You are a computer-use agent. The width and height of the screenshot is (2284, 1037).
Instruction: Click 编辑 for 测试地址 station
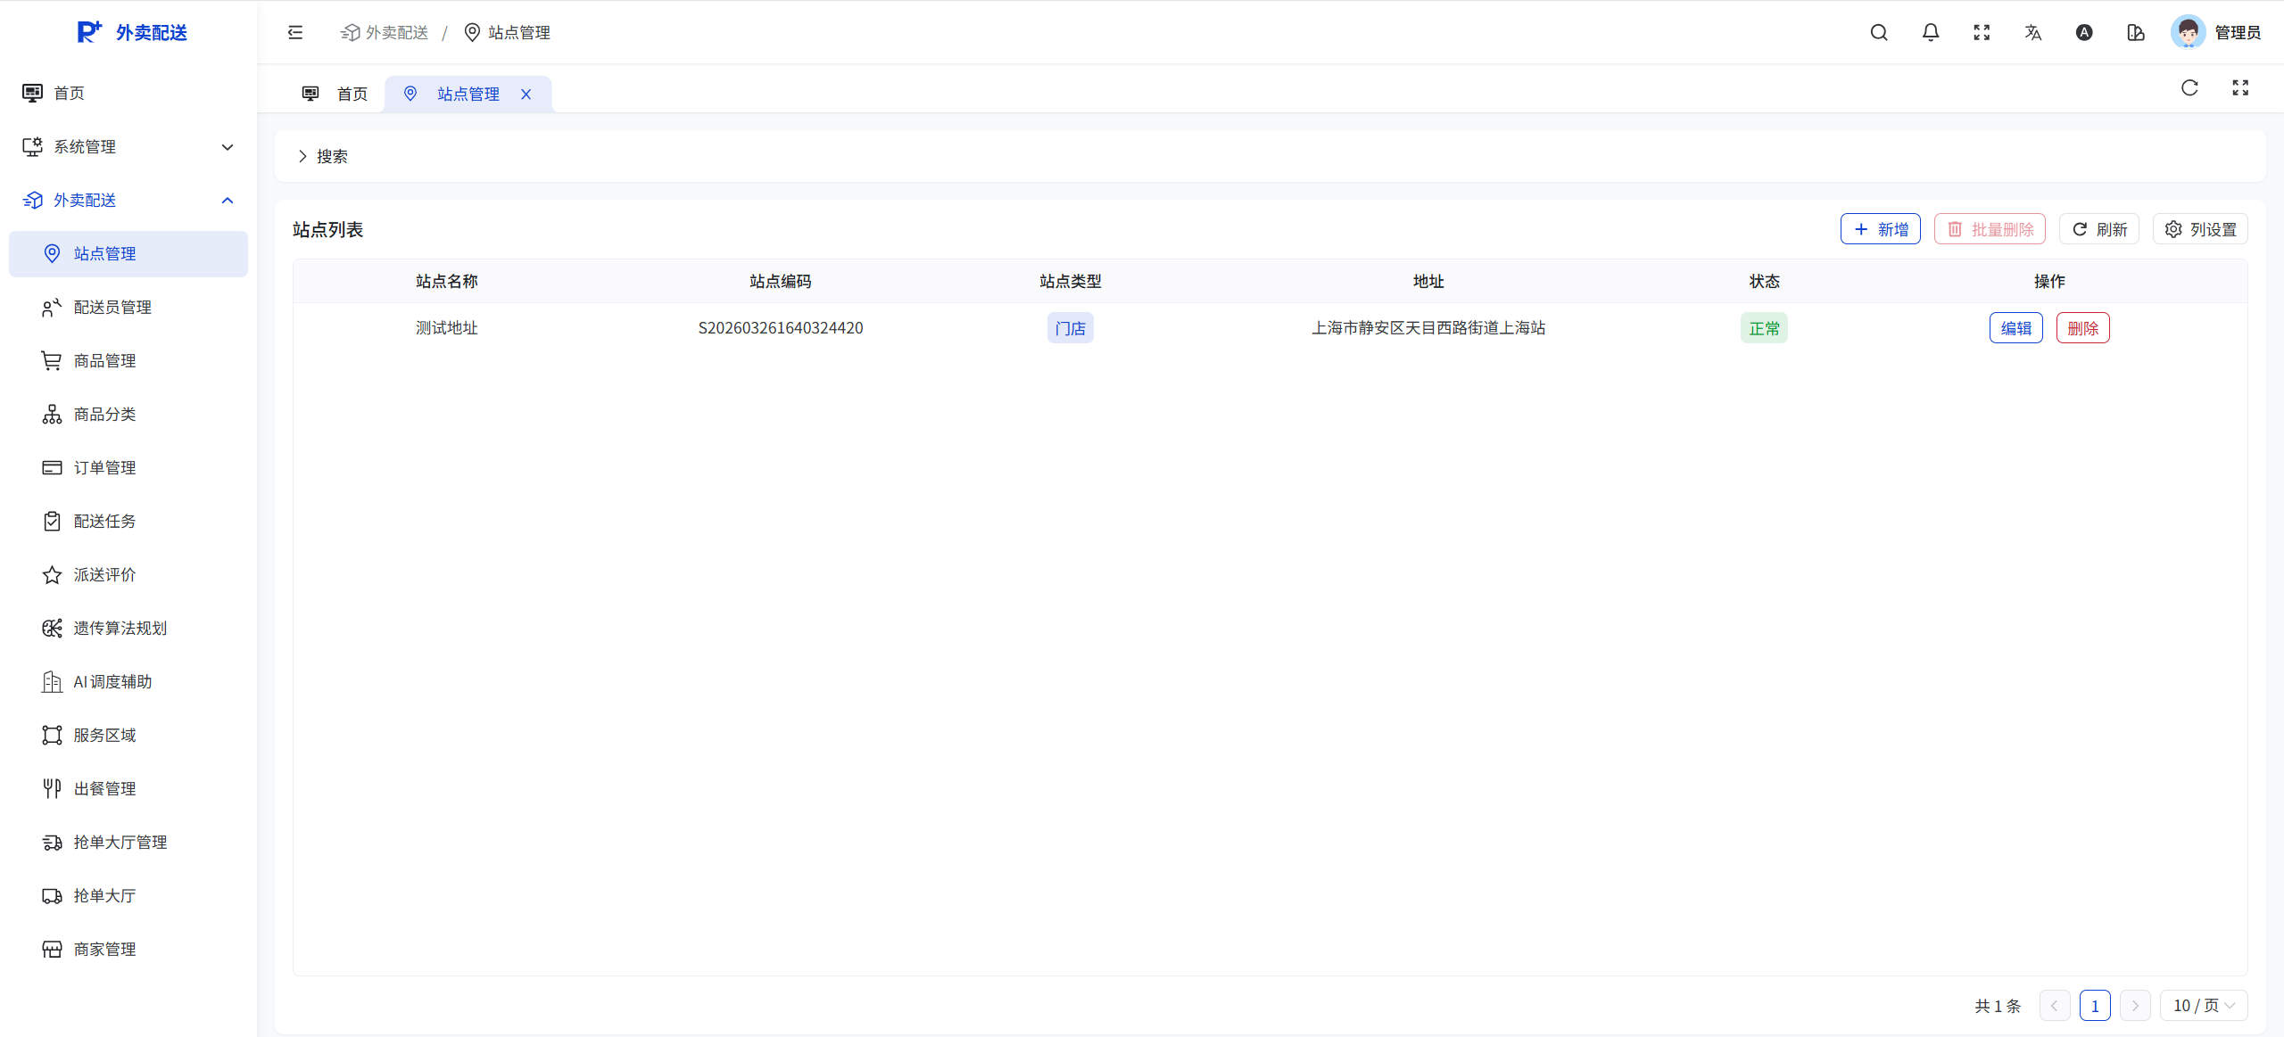click(x=2015, y=328)
